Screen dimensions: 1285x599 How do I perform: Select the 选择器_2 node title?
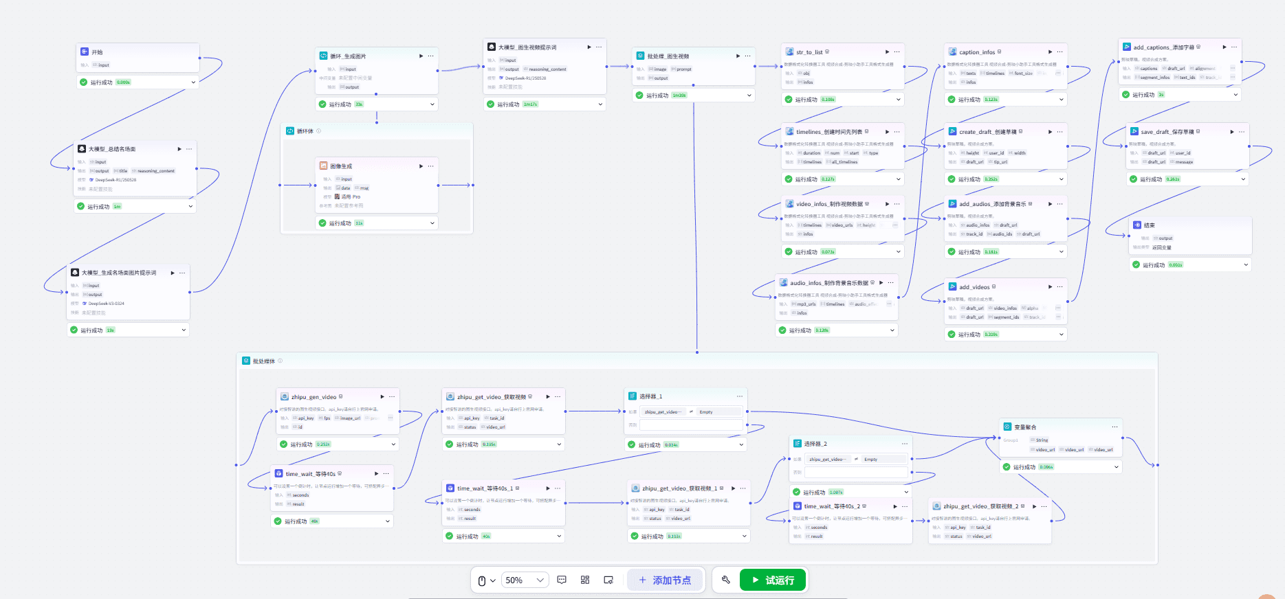[816, 444]
